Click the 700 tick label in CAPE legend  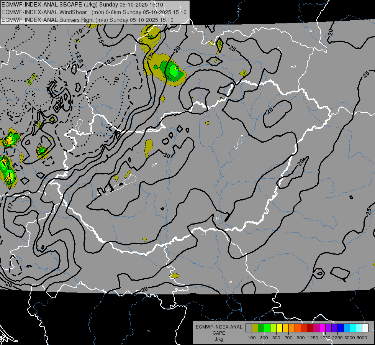[289, 338]
